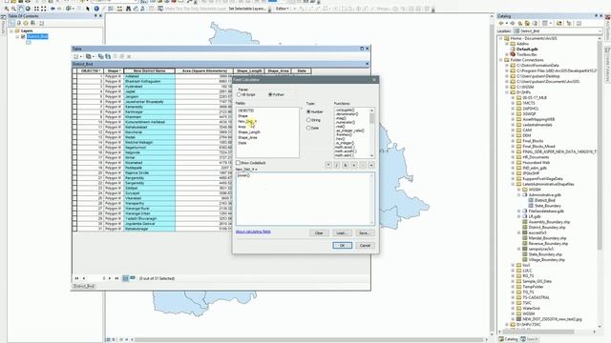Click the Full Extent globe icon
This screenshot has height=343, width=611.
coord(28,9)
